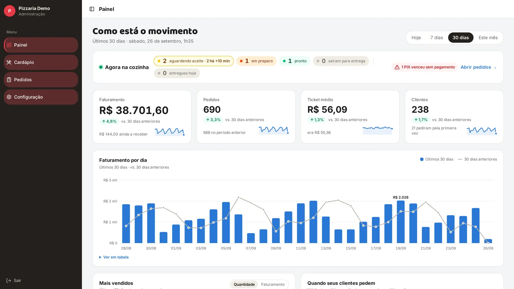Click the Painel grid icon in sidebar
Screen dimensions: 514x289
9,45
